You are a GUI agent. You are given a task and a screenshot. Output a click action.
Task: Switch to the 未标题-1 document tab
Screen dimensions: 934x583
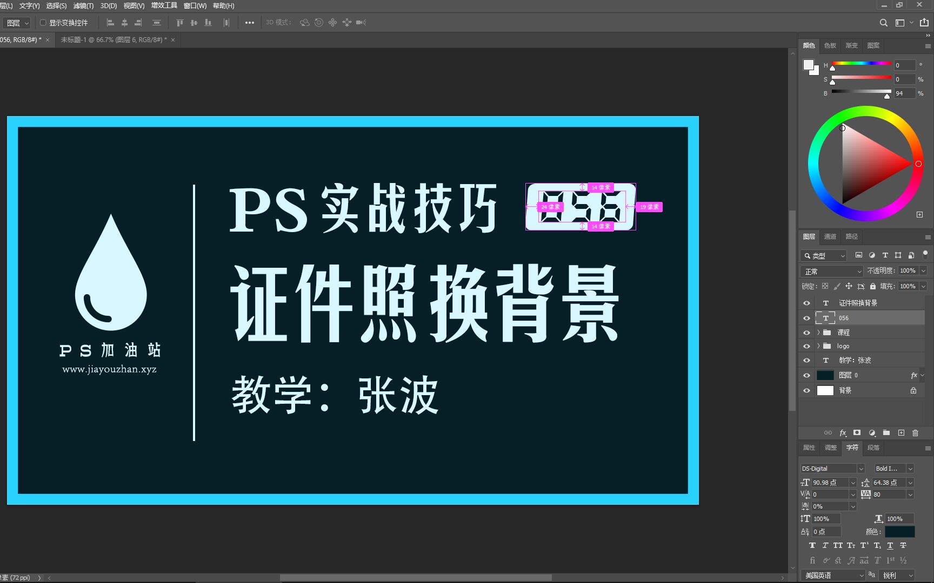[114, 40]
